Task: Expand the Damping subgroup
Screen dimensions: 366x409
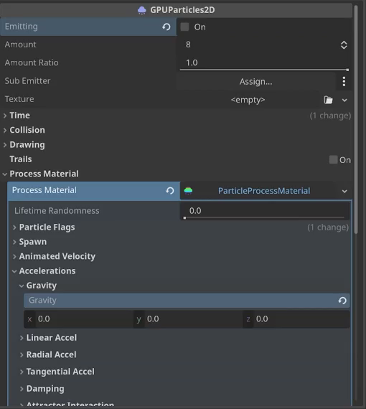Action: [22, 389]
